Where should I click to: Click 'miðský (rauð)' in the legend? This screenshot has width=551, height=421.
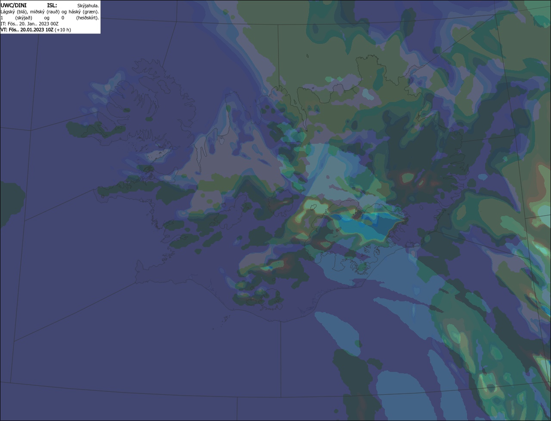point(44,12)
